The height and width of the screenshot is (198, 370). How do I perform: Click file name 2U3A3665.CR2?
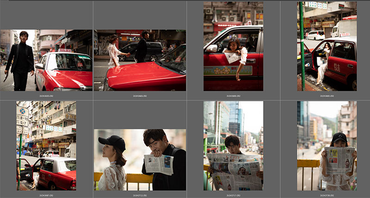pos(140,96)
